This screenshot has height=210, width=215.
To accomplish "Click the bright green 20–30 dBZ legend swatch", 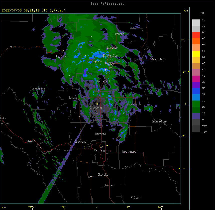I will tap(196, 104).
